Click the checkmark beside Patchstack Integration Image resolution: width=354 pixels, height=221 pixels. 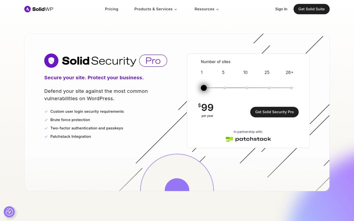click(46, 136)
